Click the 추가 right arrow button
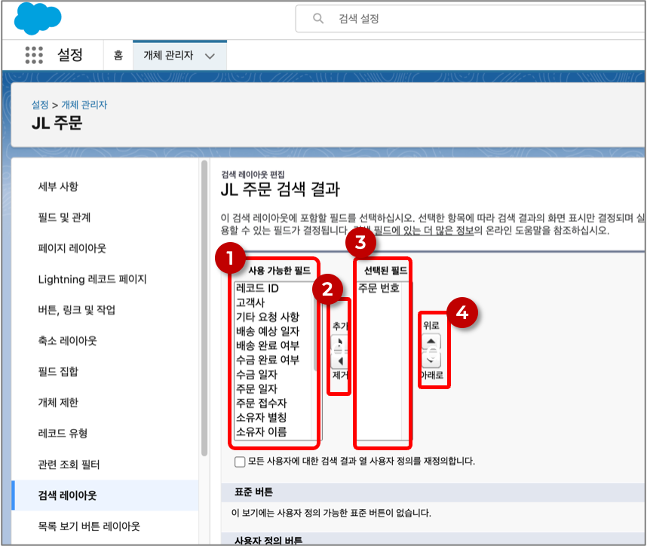 point(340,342)
